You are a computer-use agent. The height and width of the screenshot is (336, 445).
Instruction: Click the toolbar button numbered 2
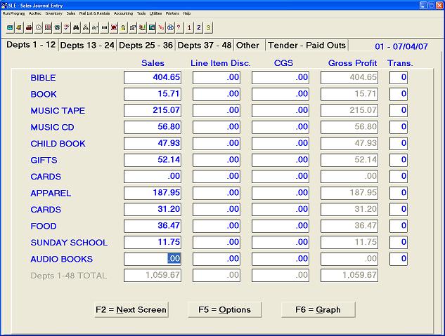click(x=199, y=28)
